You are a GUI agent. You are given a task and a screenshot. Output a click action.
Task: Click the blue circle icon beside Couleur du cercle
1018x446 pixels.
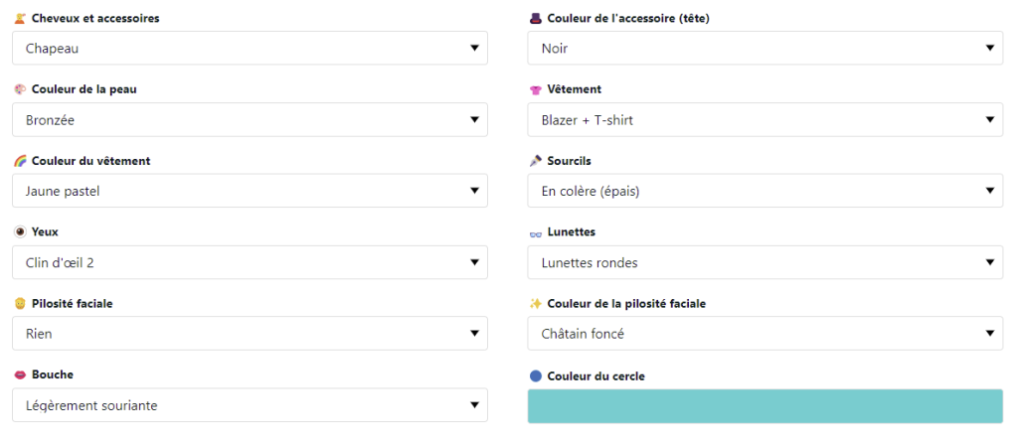(536, 376)
